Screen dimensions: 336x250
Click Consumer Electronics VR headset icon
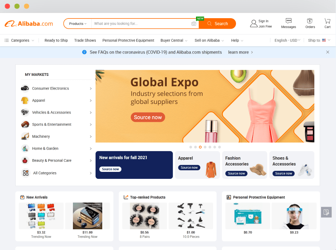coord(25,88)
